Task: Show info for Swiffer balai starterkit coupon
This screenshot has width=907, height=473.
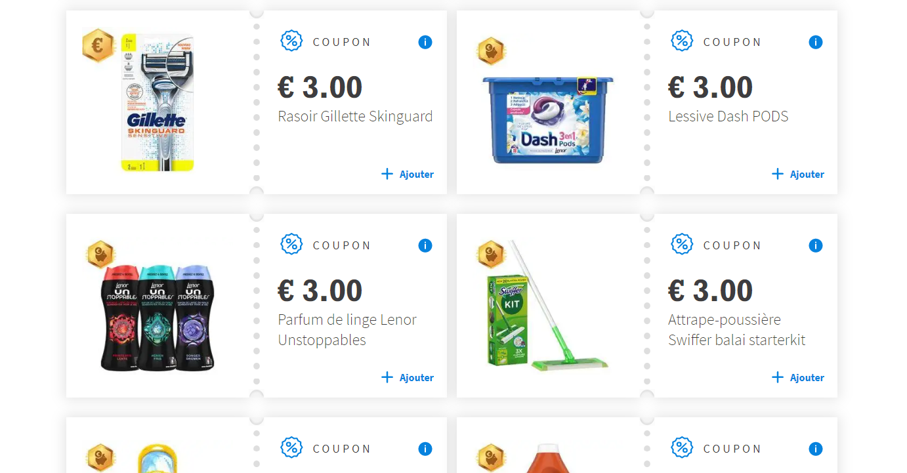Action: [816, 245]
